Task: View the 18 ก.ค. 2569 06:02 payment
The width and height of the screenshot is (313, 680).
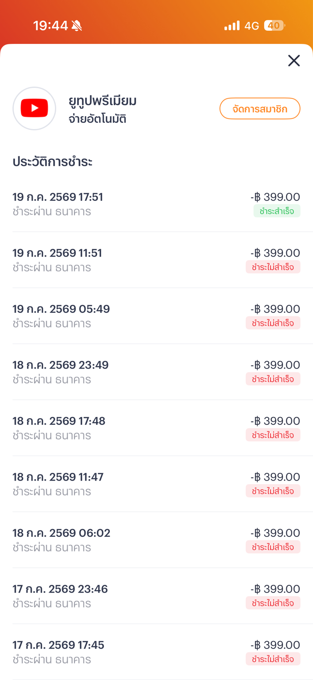Action: [156, 540]
